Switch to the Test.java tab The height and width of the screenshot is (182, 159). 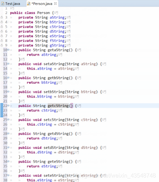pos(11,4)
